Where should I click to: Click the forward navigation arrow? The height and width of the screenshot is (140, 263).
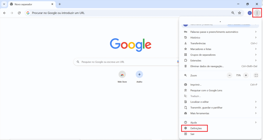[12, 13]
